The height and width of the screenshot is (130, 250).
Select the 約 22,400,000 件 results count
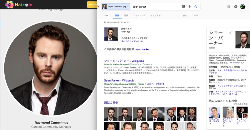pos(112,22)
